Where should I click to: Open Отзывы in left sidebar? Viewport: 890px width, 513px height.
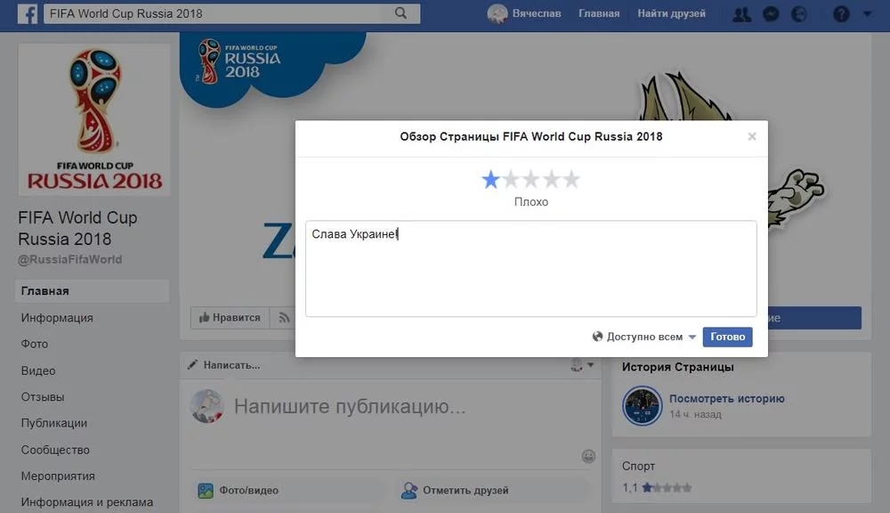(x=43, y=396)
